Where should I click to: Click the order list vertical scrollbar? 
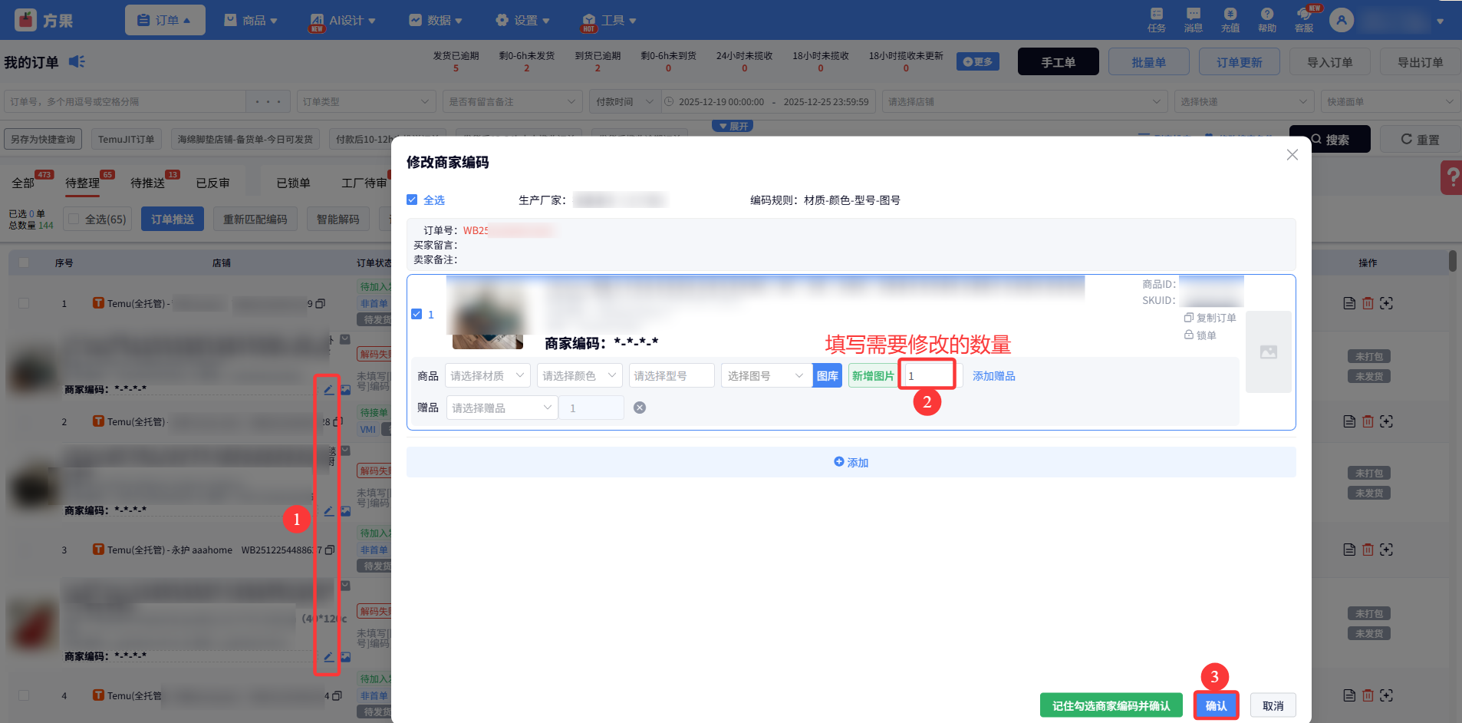1452,261
